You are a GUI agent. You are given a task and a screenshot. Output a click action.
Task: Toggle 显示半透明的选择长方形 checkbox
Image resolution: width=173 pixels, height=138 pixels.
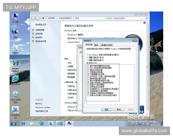88,80
